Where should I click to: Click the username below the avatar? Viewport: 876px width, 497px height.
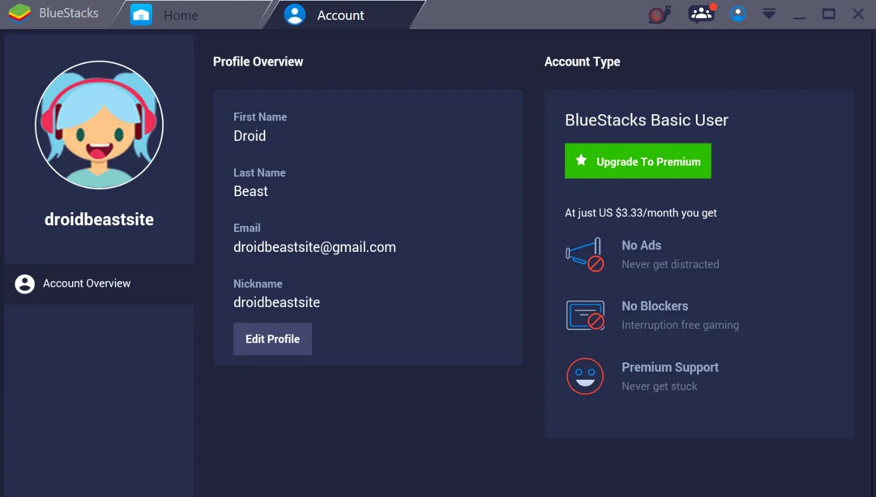(x=99, y=219)
